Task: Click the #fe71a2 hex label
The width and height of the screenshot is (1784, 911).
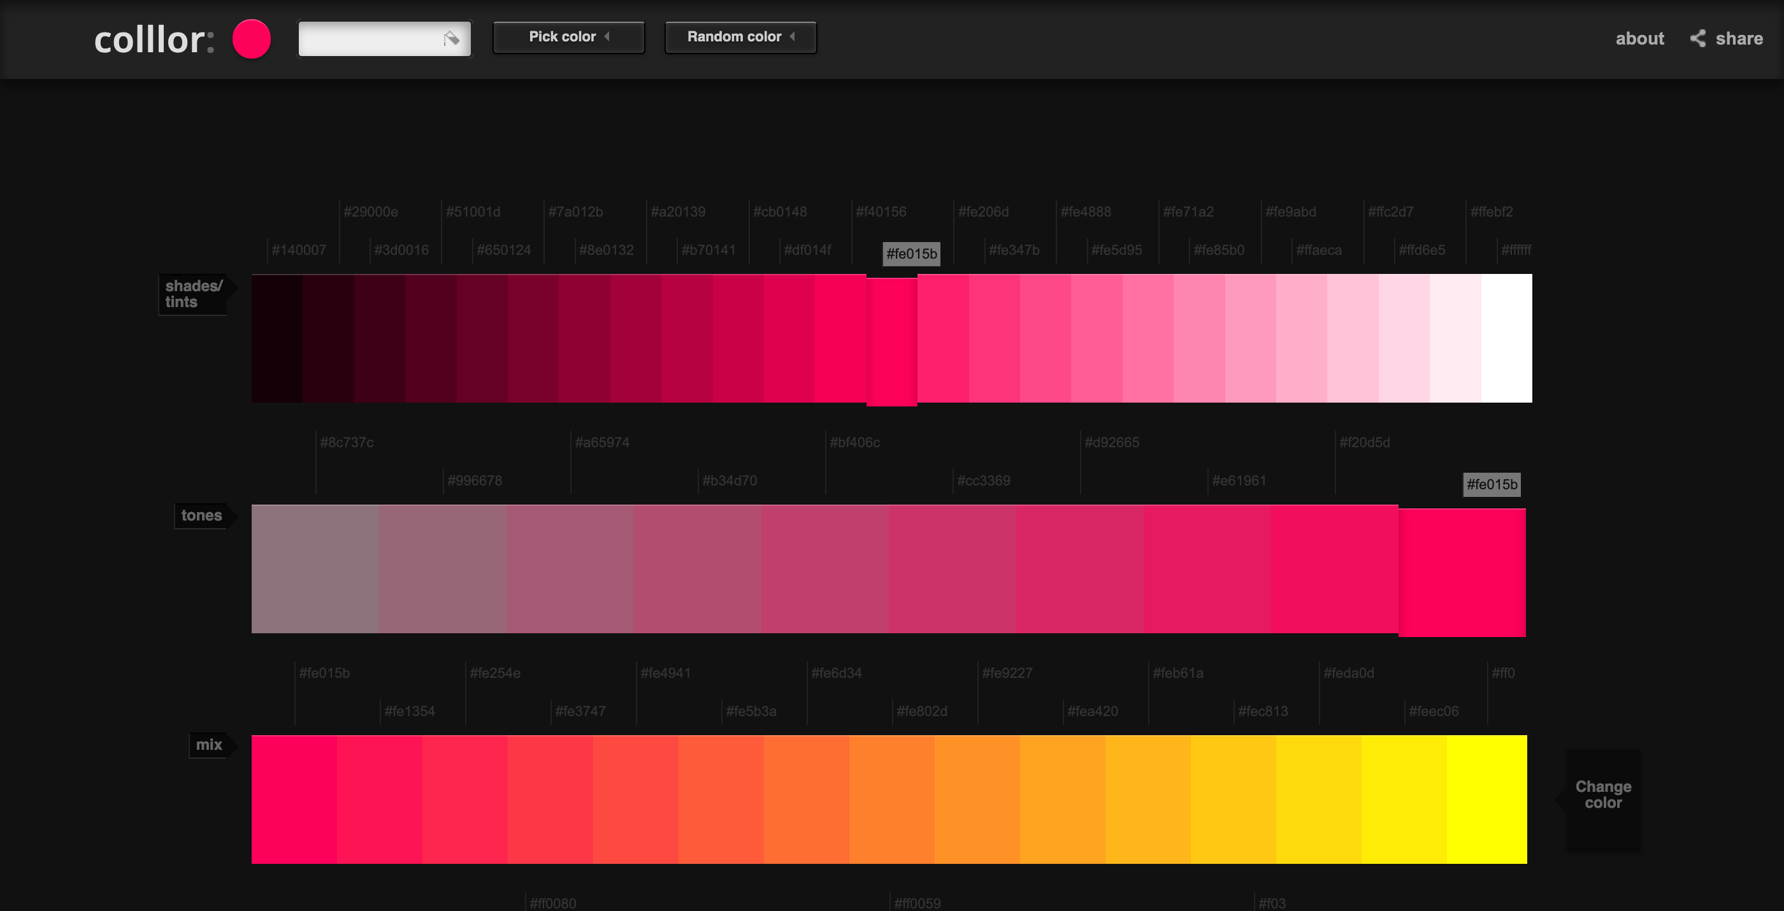Action: pyautogui.click(x=1188, y=212)
